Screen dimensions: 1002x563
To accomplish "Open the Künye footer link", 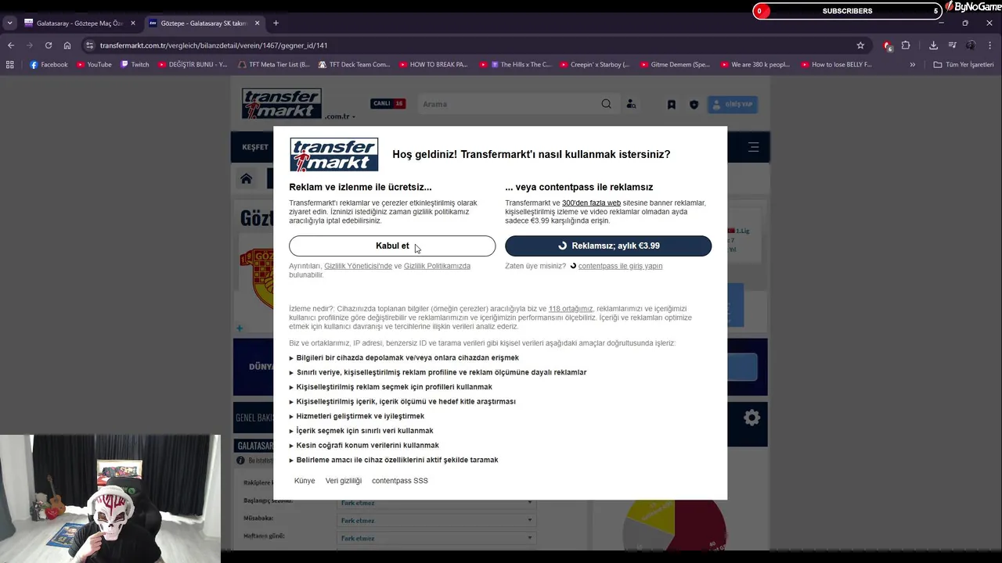I will coord(305,481).
